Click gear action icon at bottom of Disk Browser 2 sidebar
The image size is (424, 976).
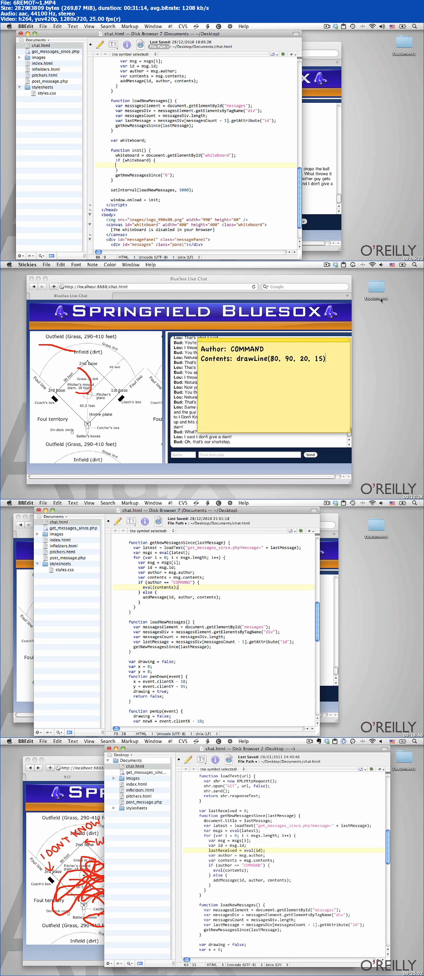pyautogui.click(x=109, y=963)
